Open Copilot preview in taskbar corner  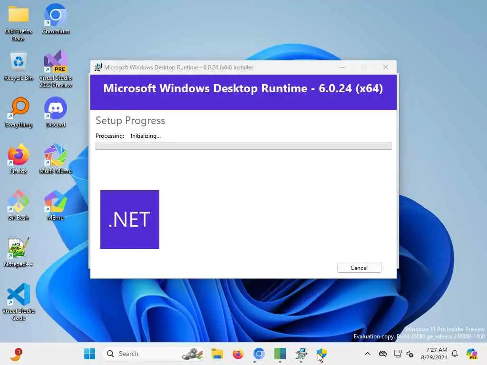click(472, 354)
